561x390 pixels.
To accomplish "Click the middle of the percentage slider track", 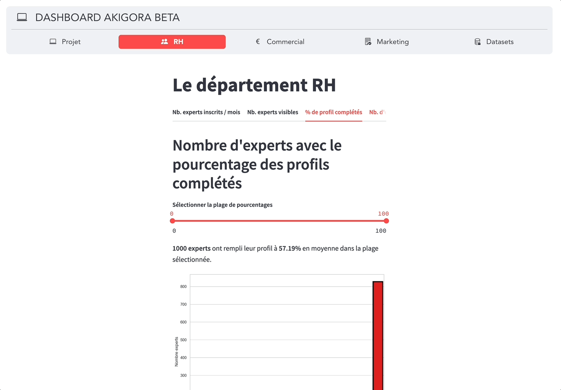I will [x=279, y=221].
